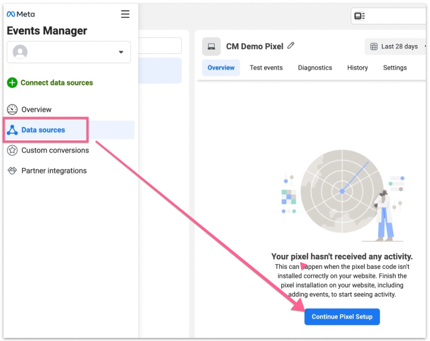Go to the Settings tab
This screenshot has height=341, width=430.
(x=395, y=68)
